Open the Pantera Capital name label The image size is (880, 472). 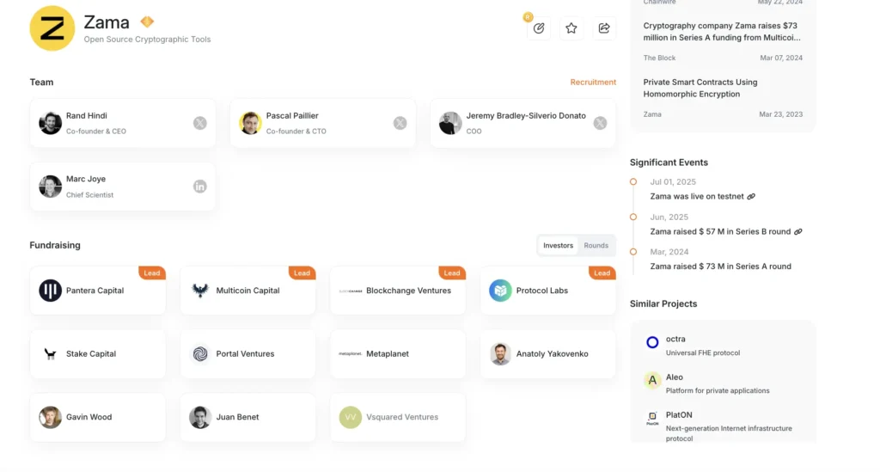click(x=95, y=291)
